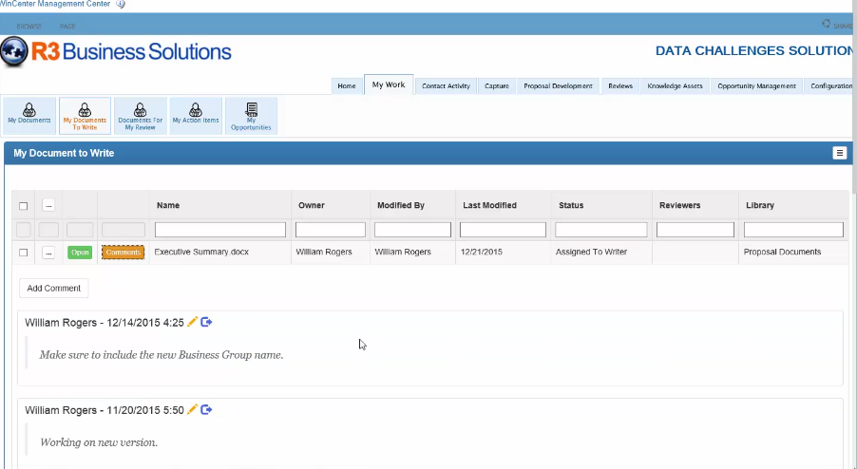The height and width of the screenshot is (469, 857).
Task: Sort by Status column header
Action: [x=571, y=205]
